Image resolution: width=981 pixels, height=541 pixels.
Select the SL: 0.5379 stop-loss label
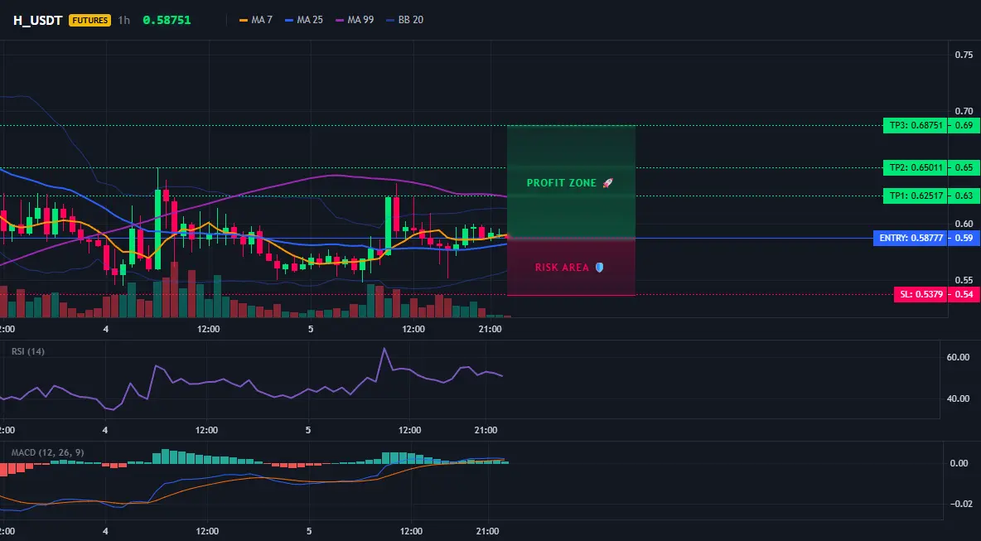pyautogui.click(x=921, y=295)
